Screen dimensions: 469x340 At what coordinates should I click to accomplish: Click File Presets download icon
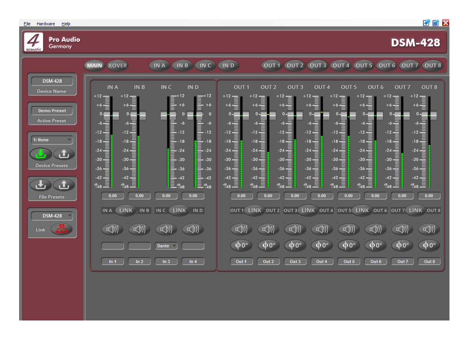click(41, 185)
